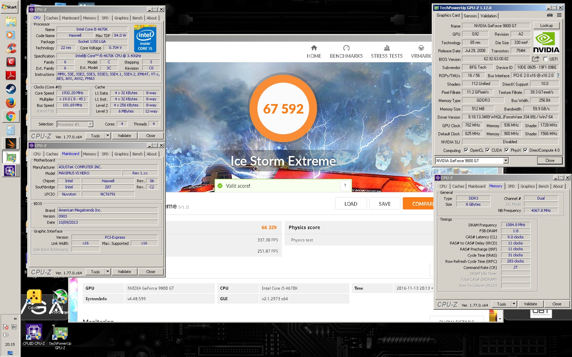Viewport: 572px width, 357px height.
Task: Click the volume speaker tray icon
Action: click(x=6, y=335)
